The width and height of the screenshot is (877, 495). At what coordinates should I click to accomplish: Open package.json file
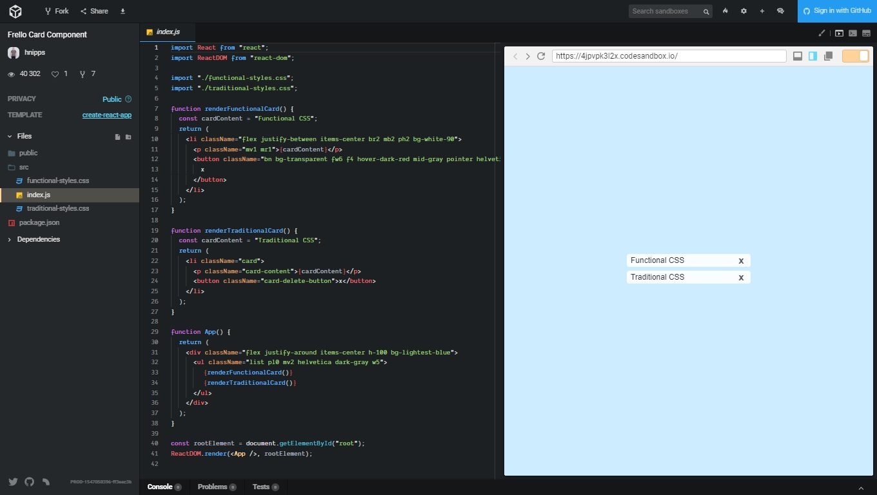[x=69, y=222]
